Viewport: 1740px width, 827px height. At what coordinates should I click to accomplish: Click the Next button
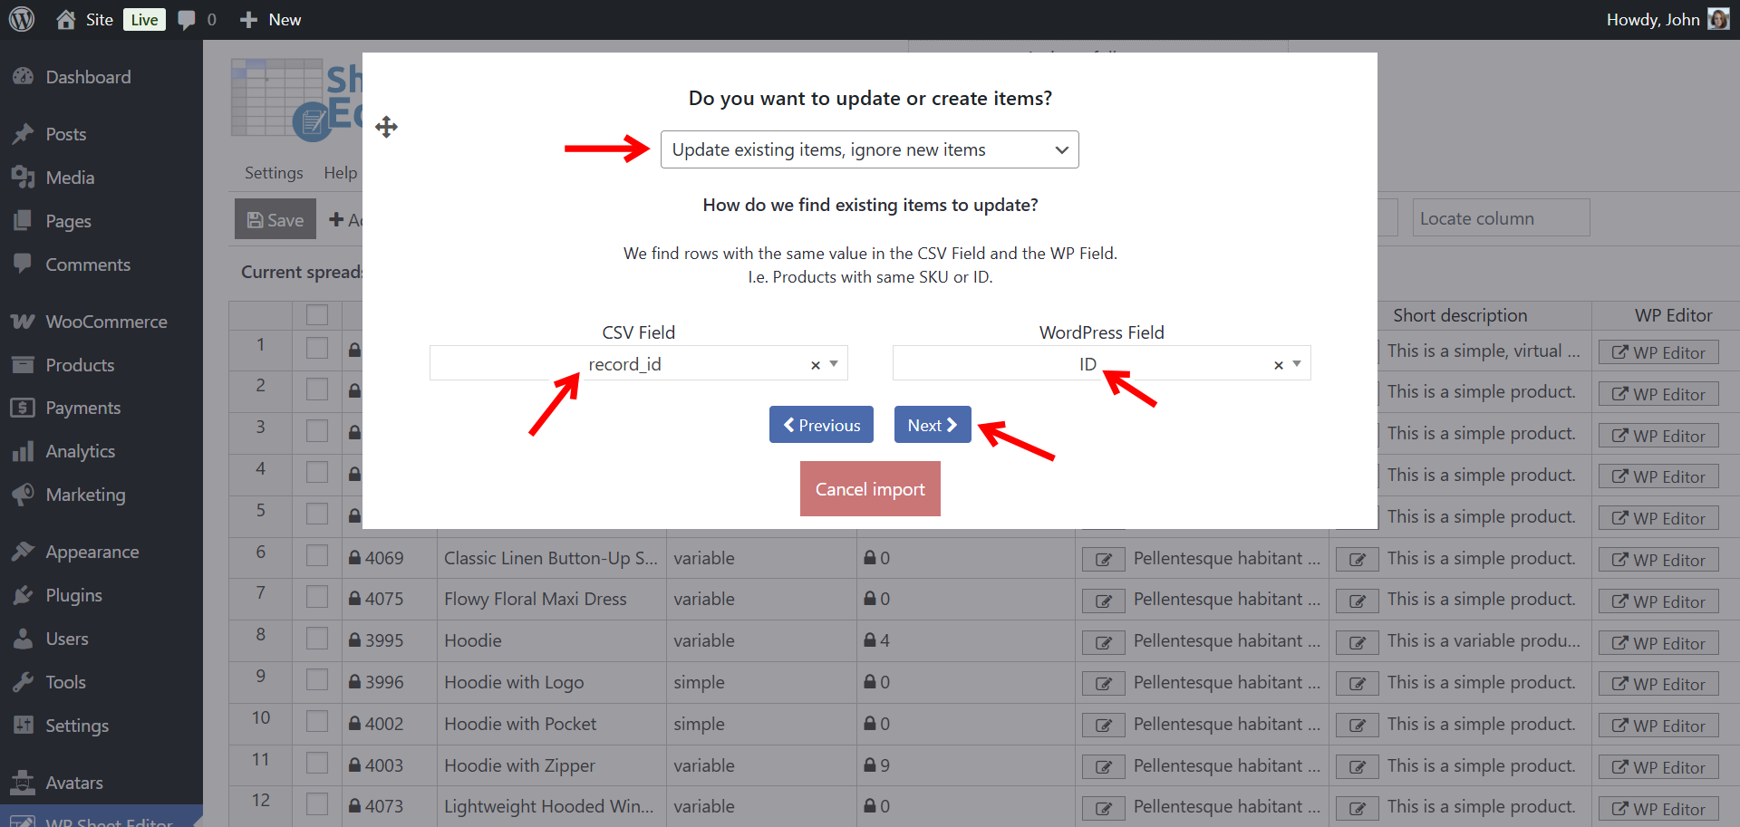(932, 425)
